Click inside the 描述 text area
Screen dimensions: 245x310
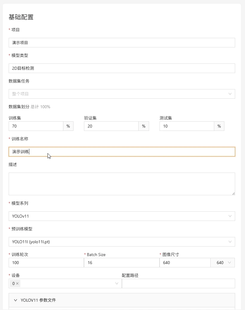pos(122,184)
